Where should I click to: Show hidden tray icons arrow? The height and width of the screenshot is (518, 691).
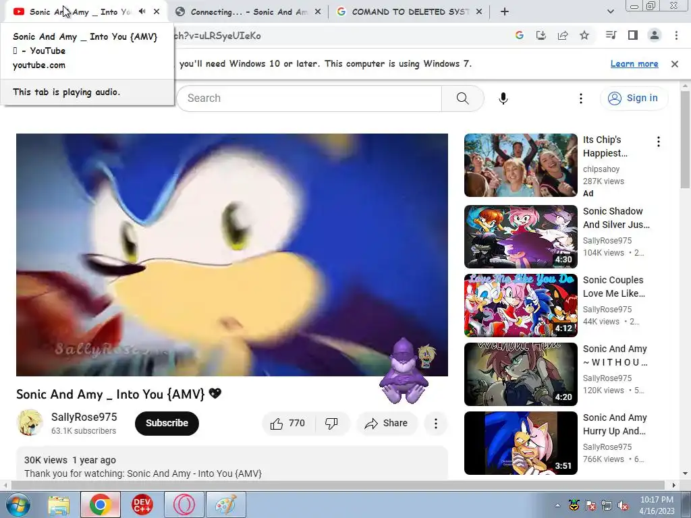click(557, 505)
